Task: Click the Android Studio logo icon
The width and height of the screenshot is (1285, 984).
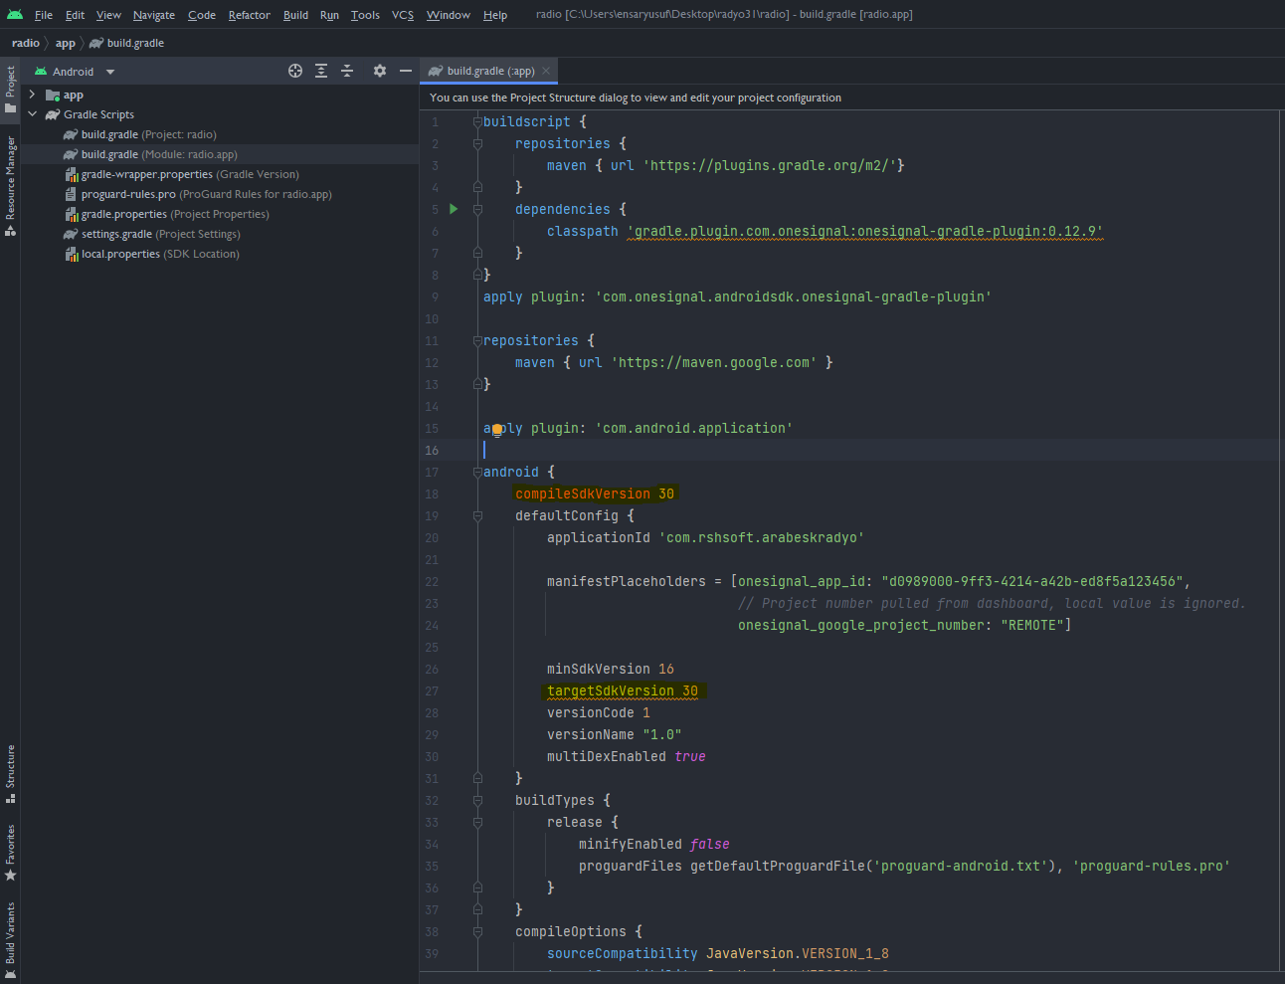Action: coord(14,14)
